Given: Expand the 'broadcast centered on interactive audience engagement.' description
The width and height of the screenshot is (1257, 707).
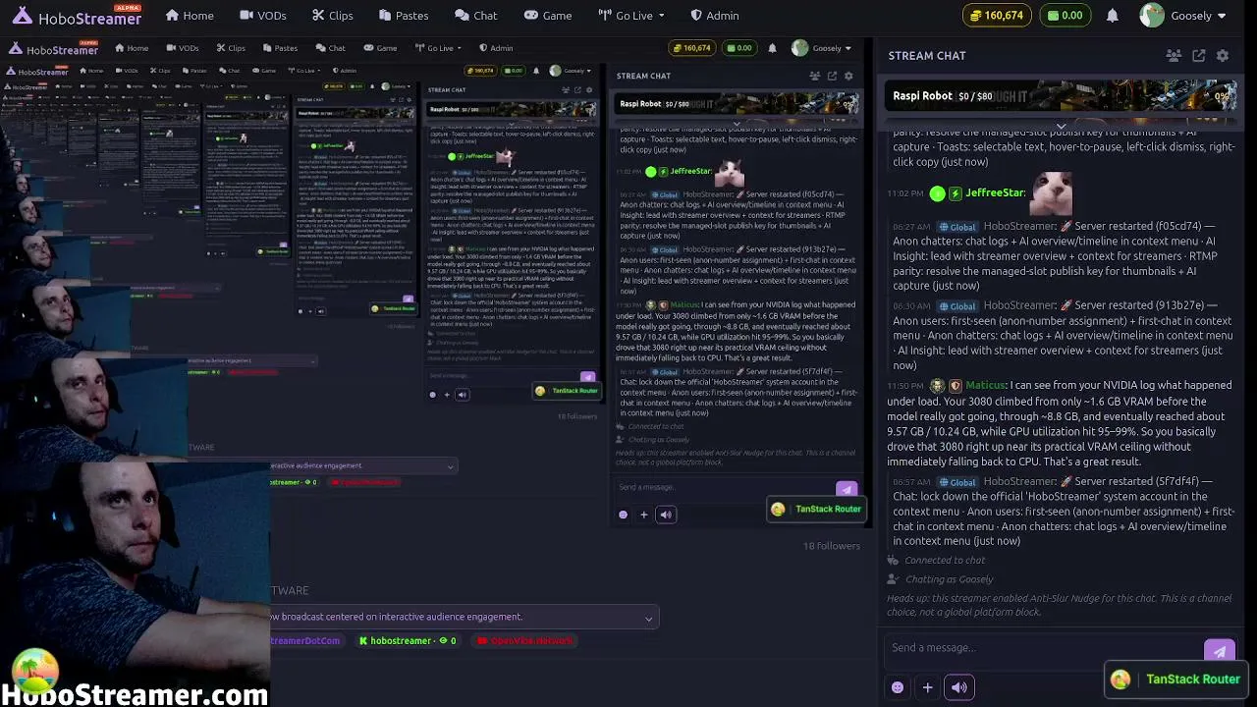Looking at the screenshot, I should tap(648, 619).
